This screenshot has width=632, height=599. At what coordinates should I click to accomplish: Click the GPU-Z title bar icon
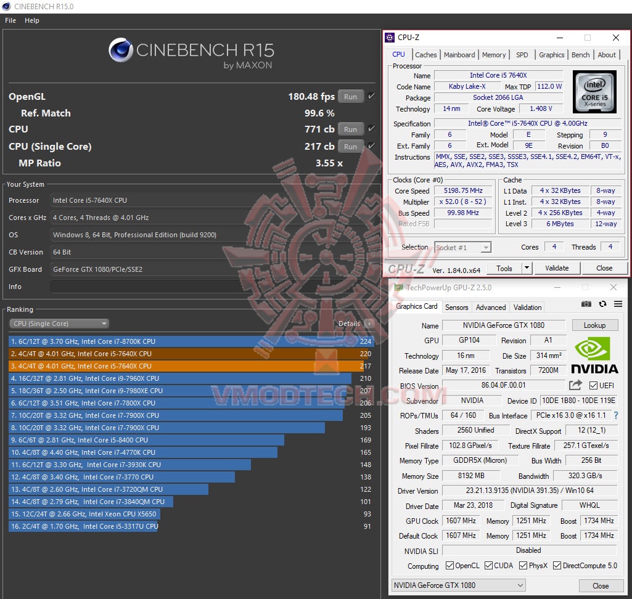[x=399, y=288]
